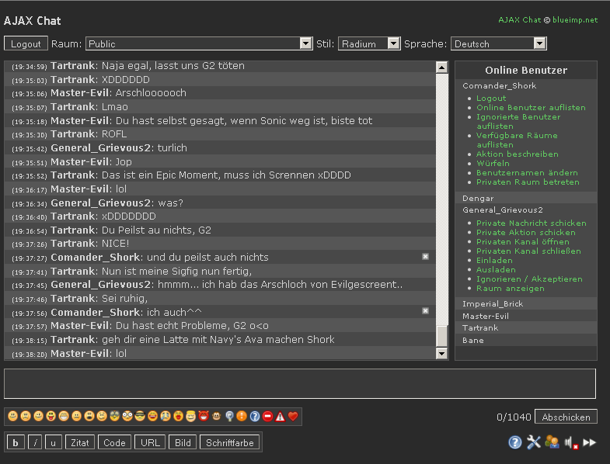
Task: Insert the toothy grin emoticon
Action: point(64,417)
